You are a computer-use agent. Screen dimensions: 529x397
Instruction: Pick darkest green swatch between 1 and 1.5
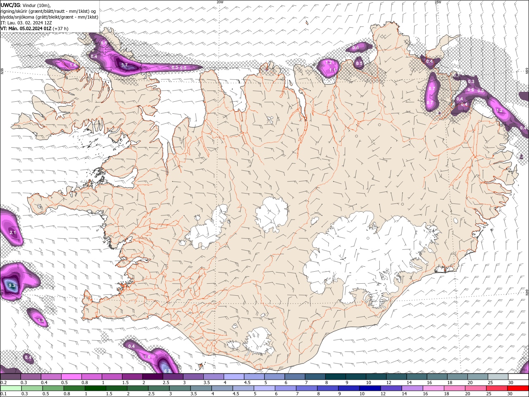coord(95,388)
